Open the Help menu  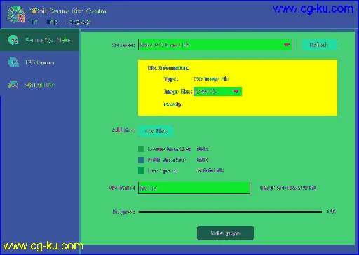tap(52, 22)
